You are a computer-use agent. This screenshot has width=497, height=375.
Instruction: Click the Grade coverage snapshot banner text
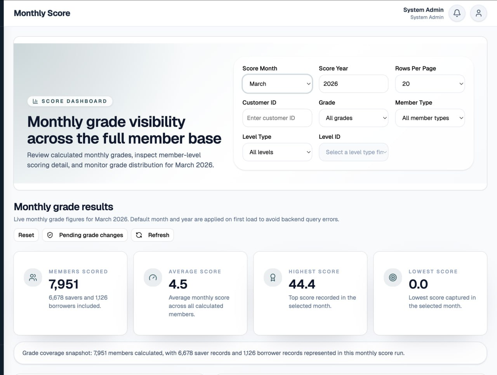click(x=214, y=353)
